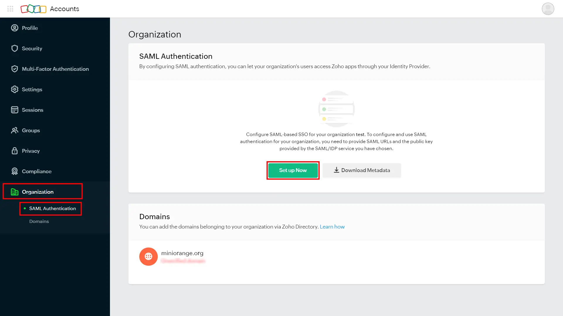Click the grid apps icon top-left
Viewport: 563px width, 316px height.
10,8
